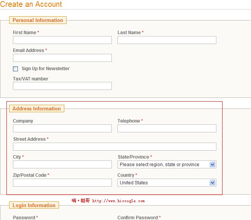The image size is (251, 220).
Task: Click the Address Information section heading
Action: (37, 109)
